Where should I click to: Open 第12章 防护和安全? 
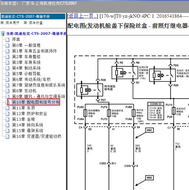(30, 113)
